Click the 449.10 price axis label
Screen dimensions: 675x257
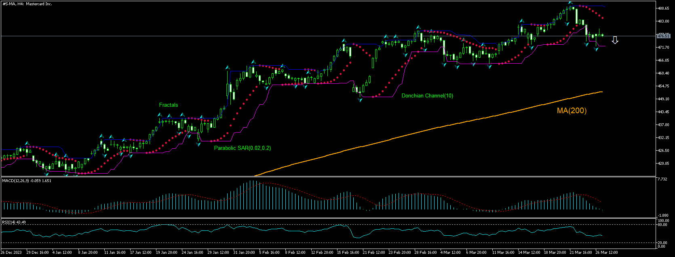(x=663, y=99)
